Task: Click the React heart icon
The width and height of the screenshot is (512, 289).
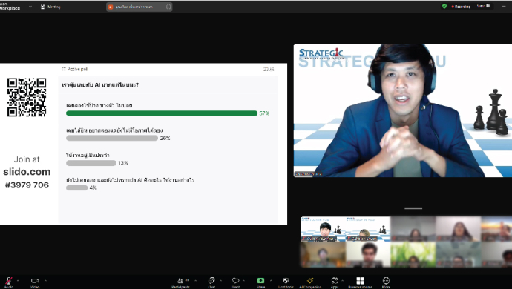Action: point(235,281)
